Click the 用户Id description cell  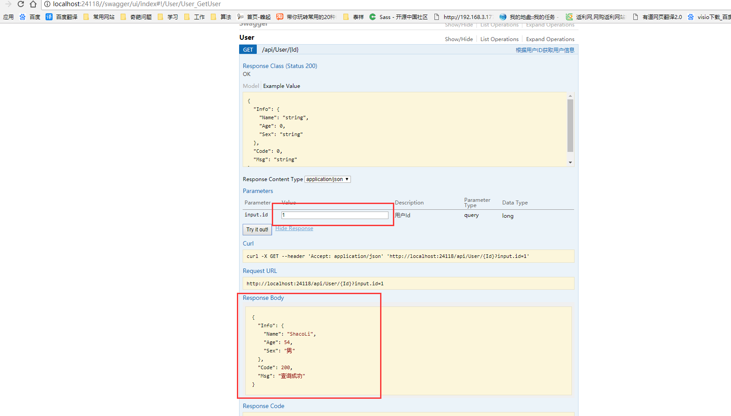pos(403,215)
